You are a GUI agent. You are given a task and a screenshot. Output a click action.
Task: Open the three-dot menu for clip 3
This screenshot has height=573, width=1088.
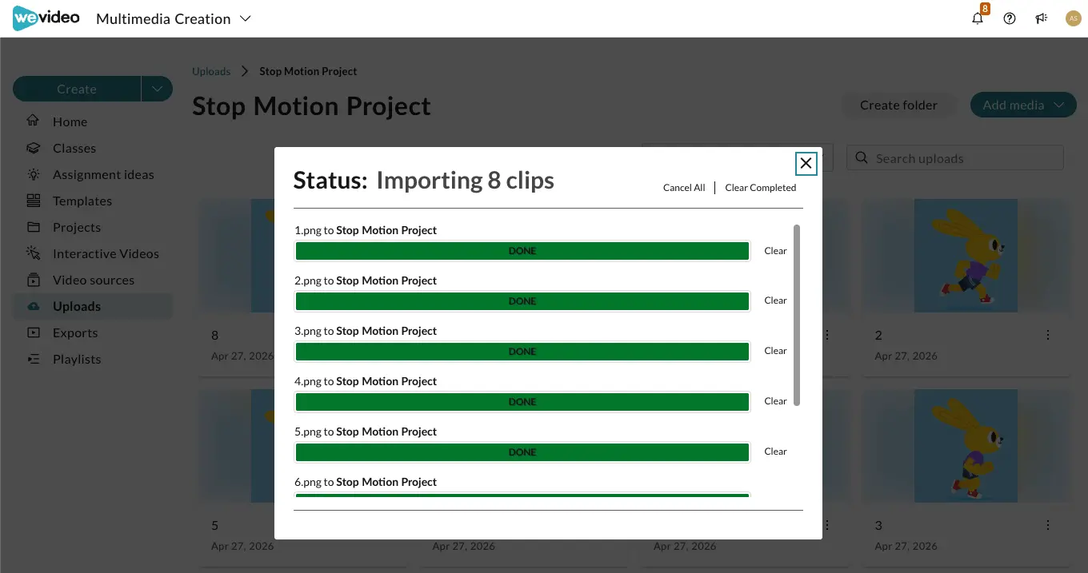coord(1048,525)
